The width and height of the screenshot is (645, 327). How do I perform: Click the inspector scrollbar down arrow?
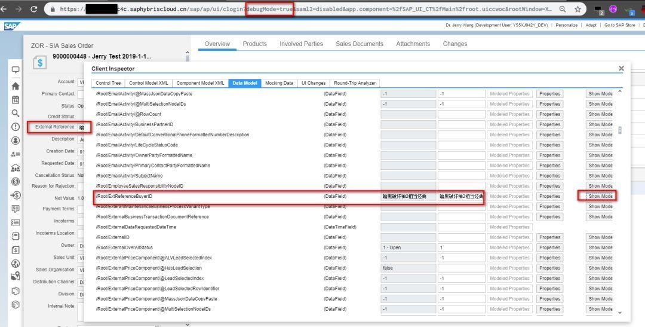[620, 313]
